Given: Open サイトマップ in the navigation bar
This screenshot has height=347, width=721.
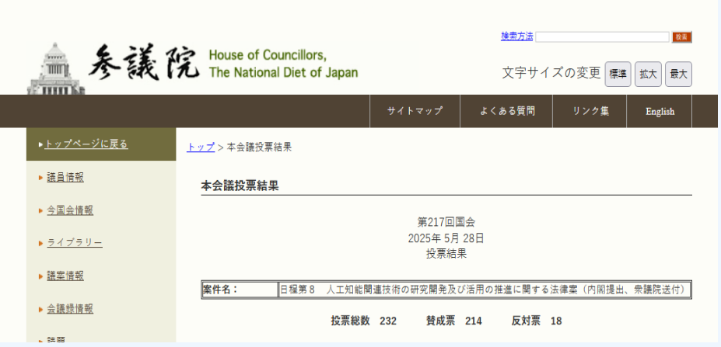Looking at the screenshot, I should coord(415,111).
